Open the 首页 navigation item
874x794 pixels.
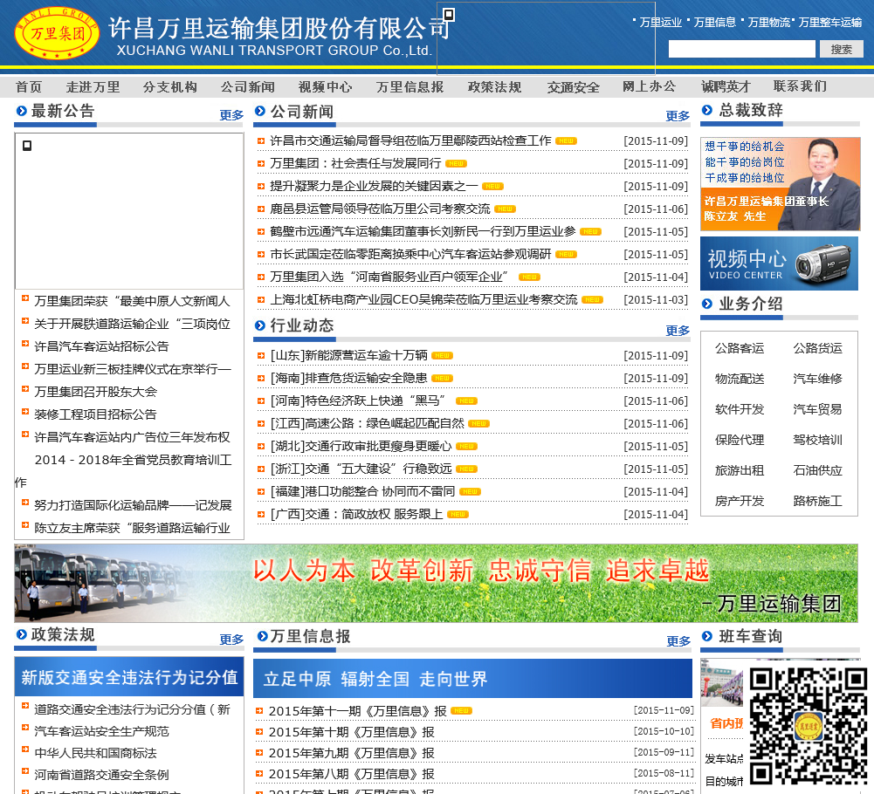tap(29, 87)
